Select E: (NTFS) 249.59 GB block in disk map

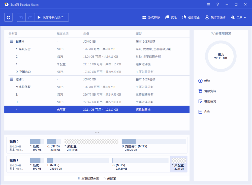[78, 164]
